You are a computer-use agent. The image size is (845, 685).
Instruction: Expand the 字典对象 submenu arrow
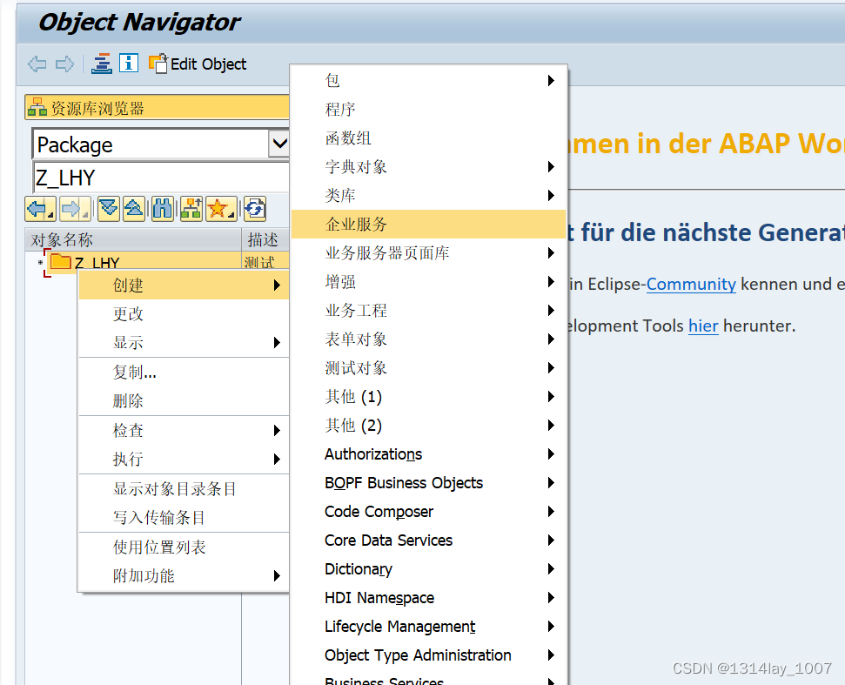(x=551, y=166)
